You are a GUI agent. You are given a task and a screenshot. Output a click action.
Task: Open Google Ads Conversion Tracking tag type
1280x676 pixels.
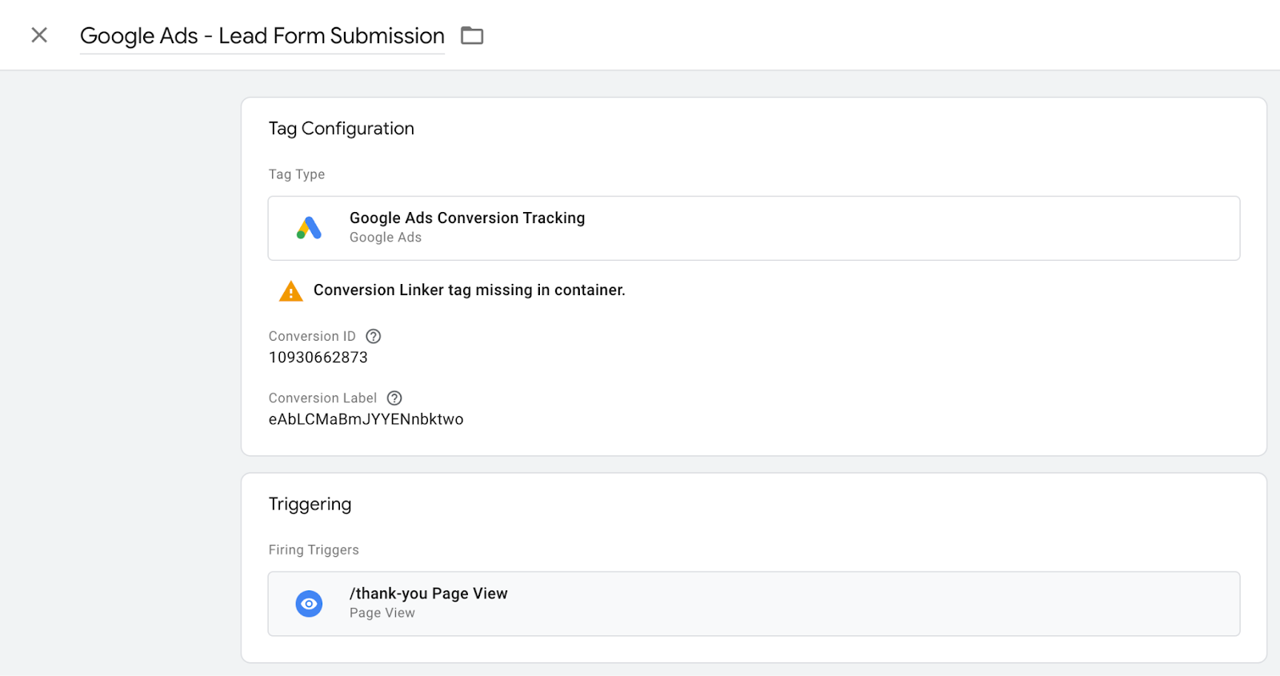(754, 228)
